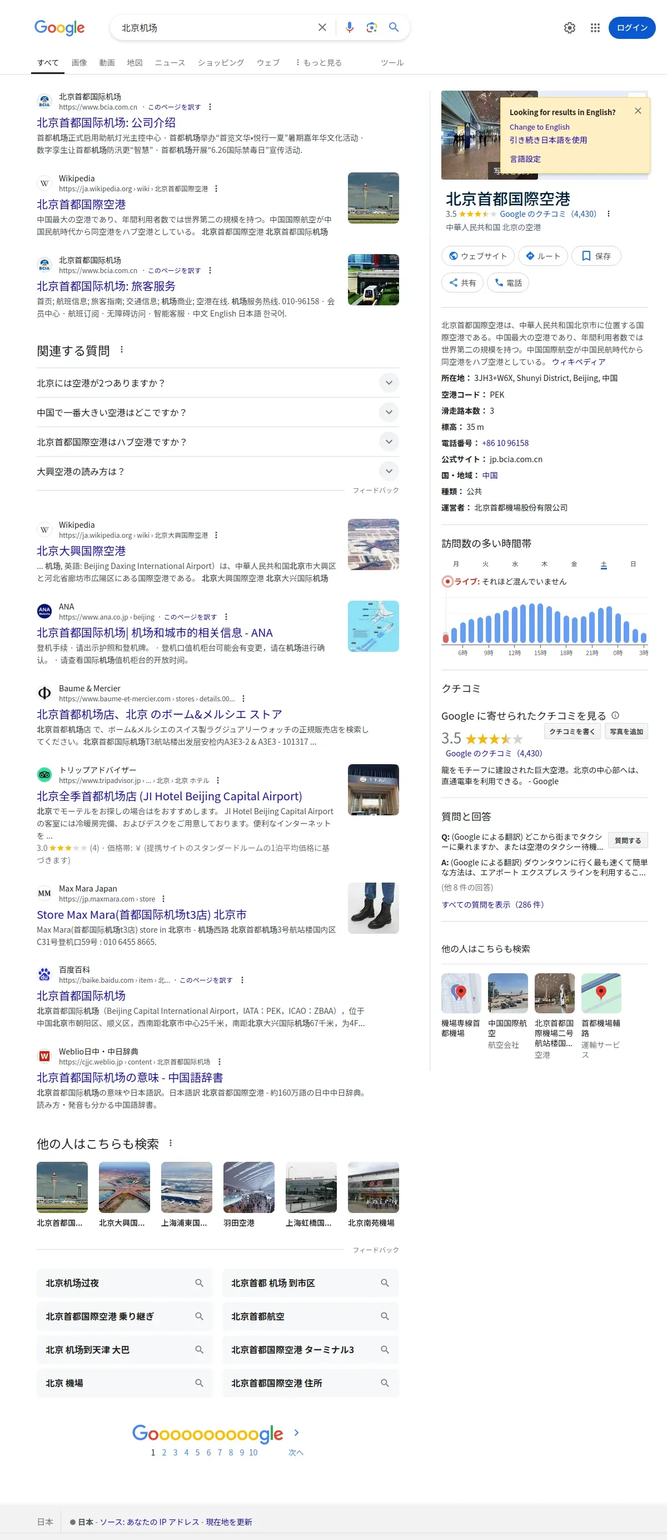Open Google apps grid icon

coord(595,27)
